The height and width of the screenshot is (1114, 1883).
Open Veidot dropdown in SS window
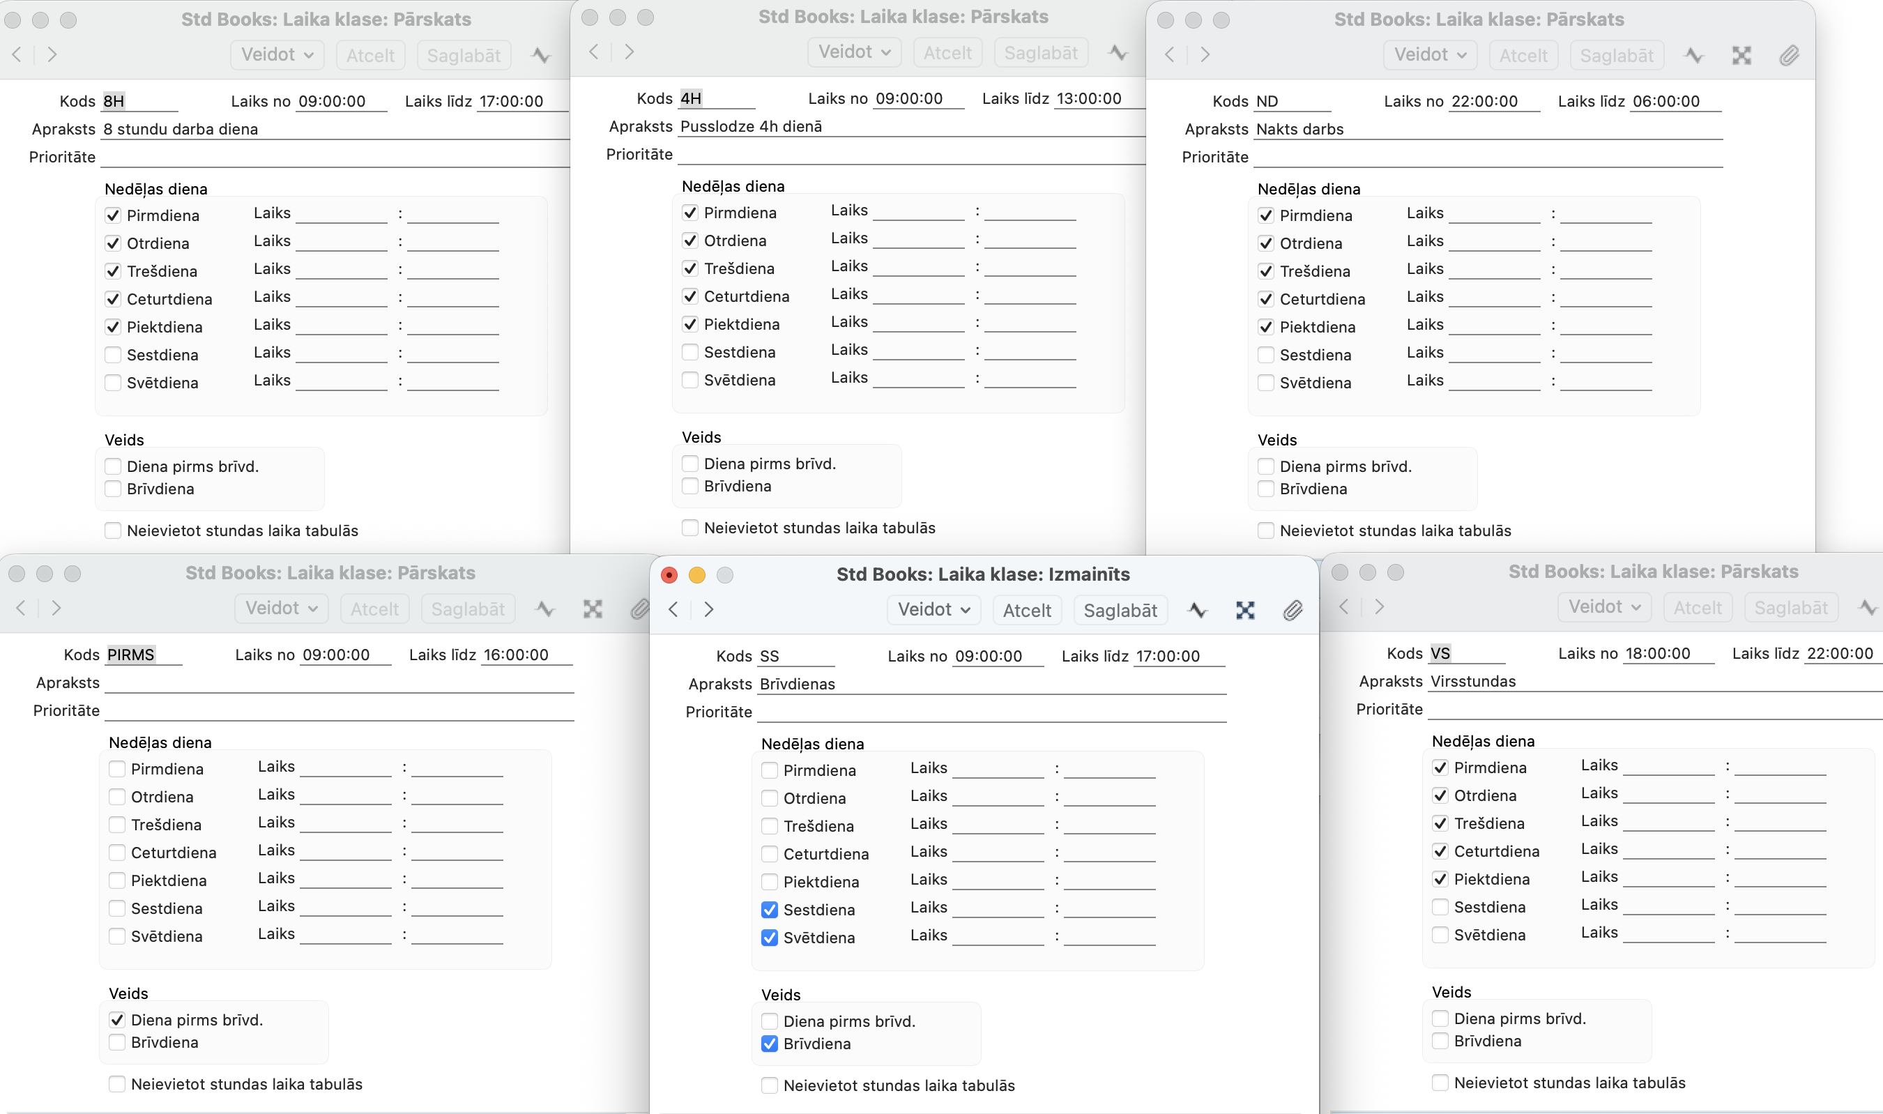pos(933,609)
